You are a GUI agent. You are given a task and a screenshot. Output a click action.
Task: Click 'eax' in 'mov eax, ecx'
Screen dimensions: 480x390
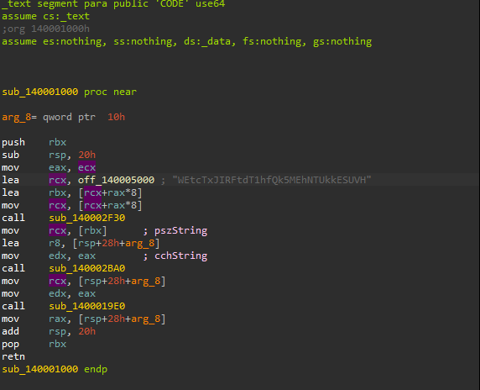[58, 167]
